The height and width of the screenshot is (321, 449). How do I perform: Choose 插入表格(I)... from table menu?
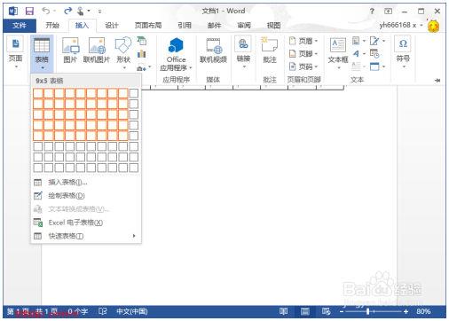point(86,183)
